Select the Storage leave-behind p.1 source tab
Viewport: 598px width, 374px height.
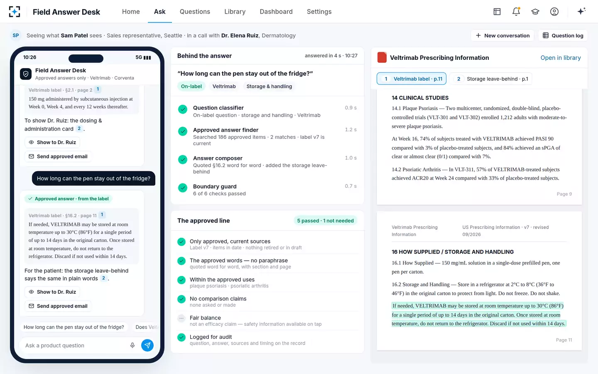coord(492,79)
